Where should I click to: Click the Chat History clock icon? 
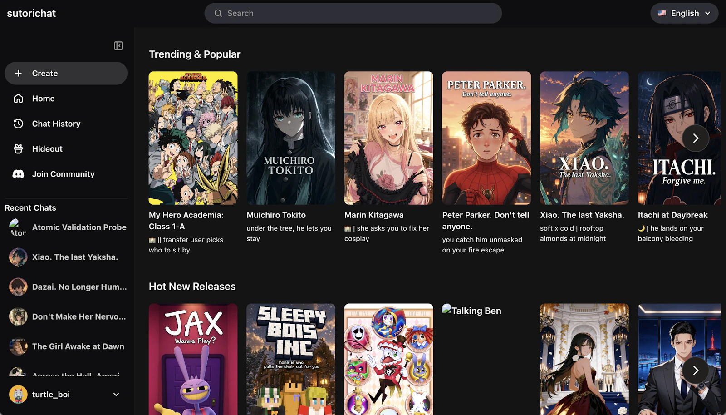click(x=18, y=124)
